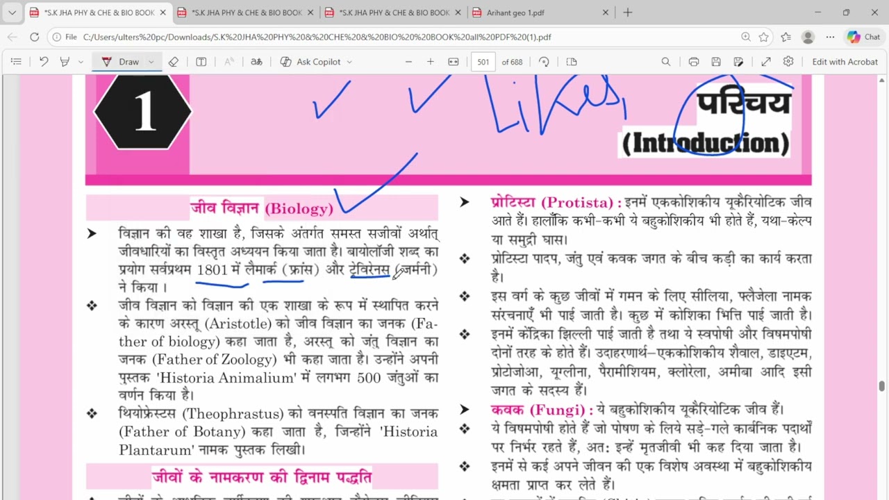Image resolution: width=889 pixels, height=500 pixels.
Task: Click the (Introduction) chapter title
Action: [705, 143]
